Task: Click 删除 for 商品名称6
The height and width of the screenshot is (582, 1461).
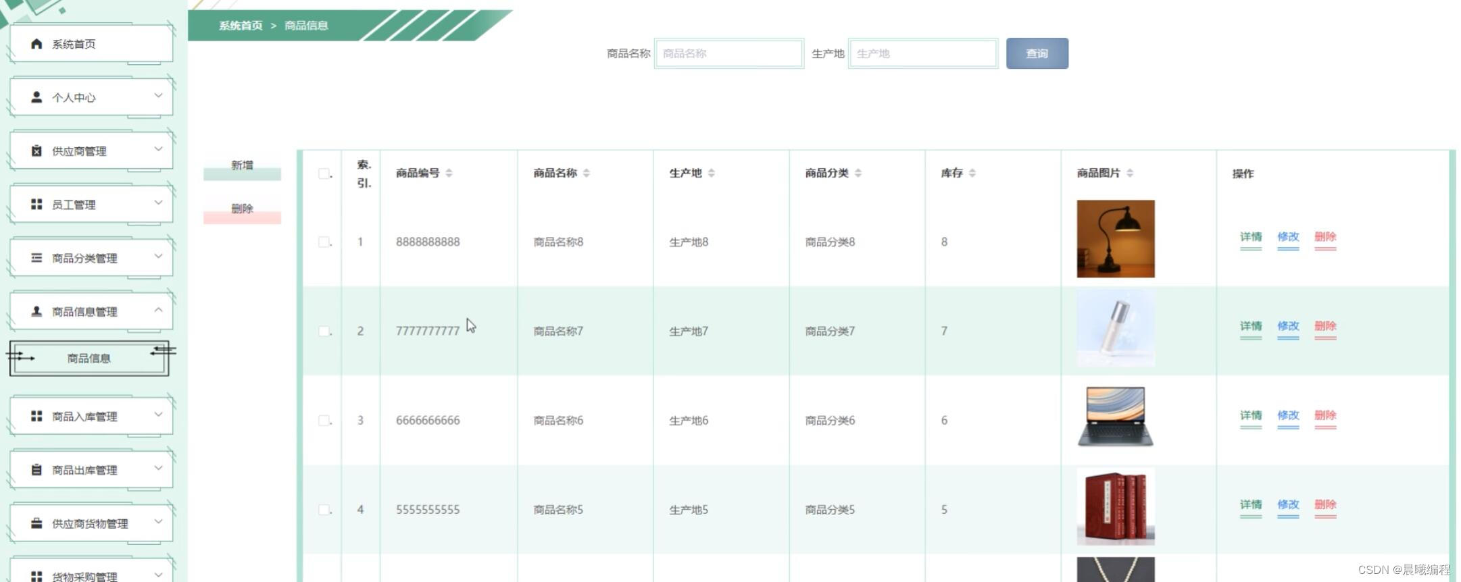Action: pos(1325,415)
